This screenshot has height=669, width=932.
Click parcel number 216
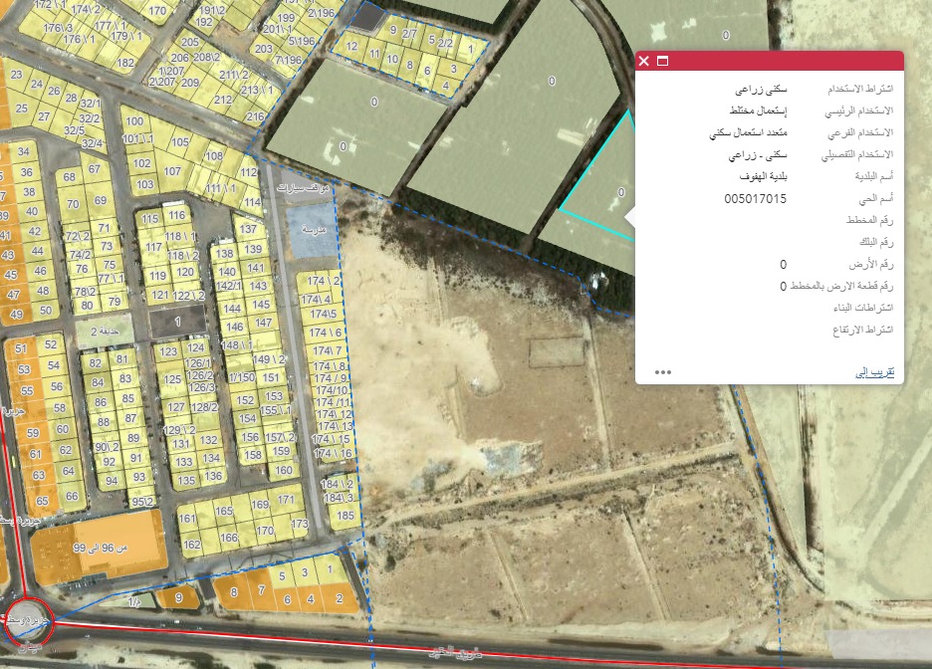(256, 117)
